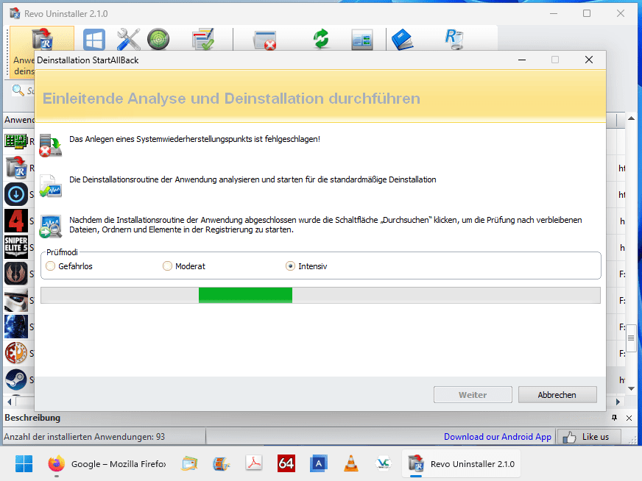This screenshot has height=481, width=642.
Task: Click the horizontal scroll right arrow
Action: (618, 402)
